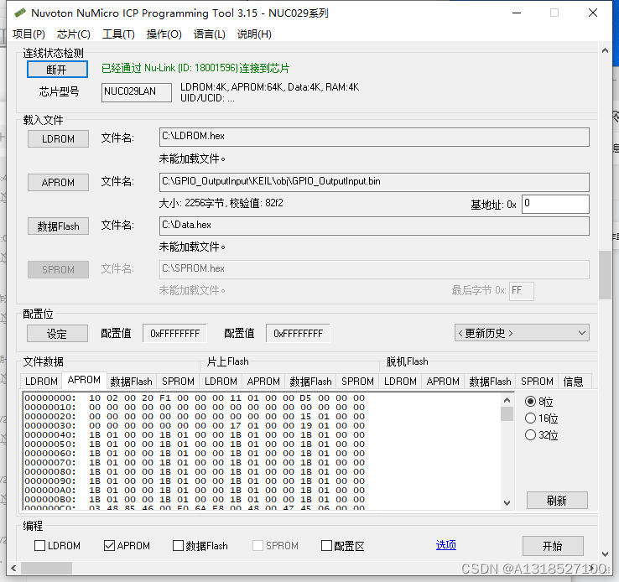The width and height of the screenshot is (619, 582).
Task: Switch to 脱机Flash APROM tab
Action: click(x=443, y=382)
